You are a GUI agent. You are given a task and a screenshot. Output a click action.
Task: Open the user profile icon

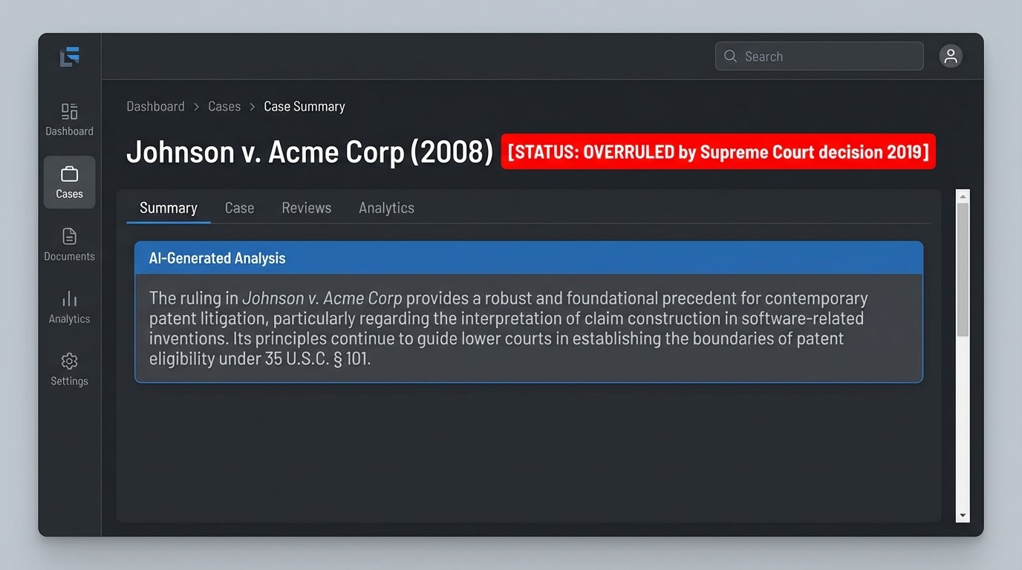coord(951,56)
